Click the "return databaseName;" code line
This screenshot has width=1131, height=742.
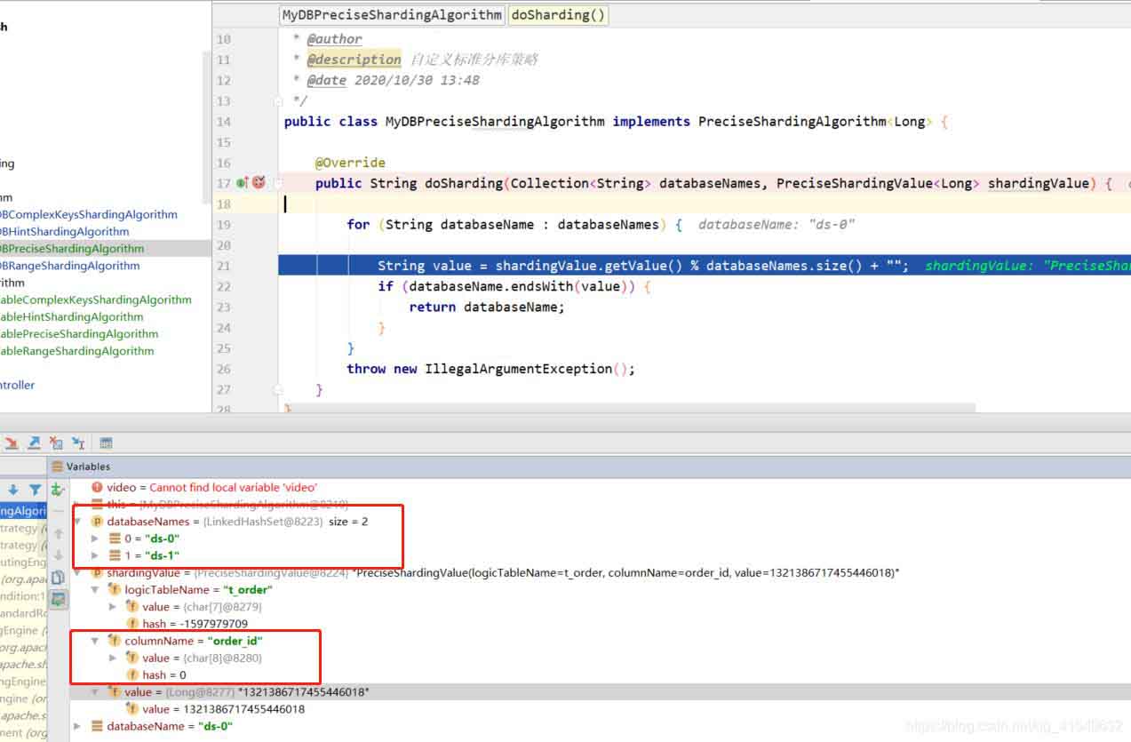click(487, 307)
